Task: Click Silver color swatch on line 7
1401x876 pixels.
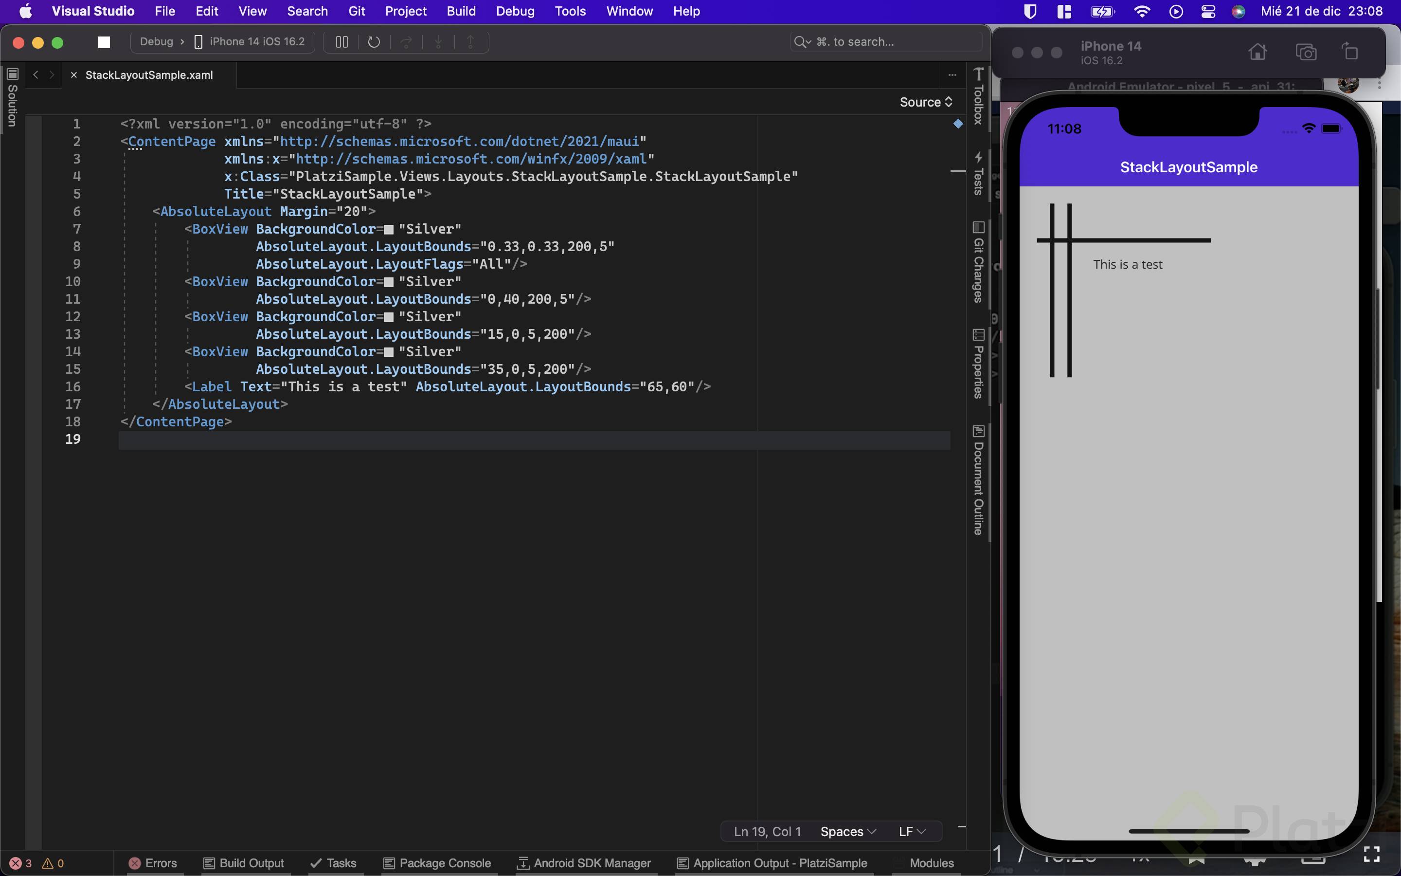Action: click(x=389, y=229)
